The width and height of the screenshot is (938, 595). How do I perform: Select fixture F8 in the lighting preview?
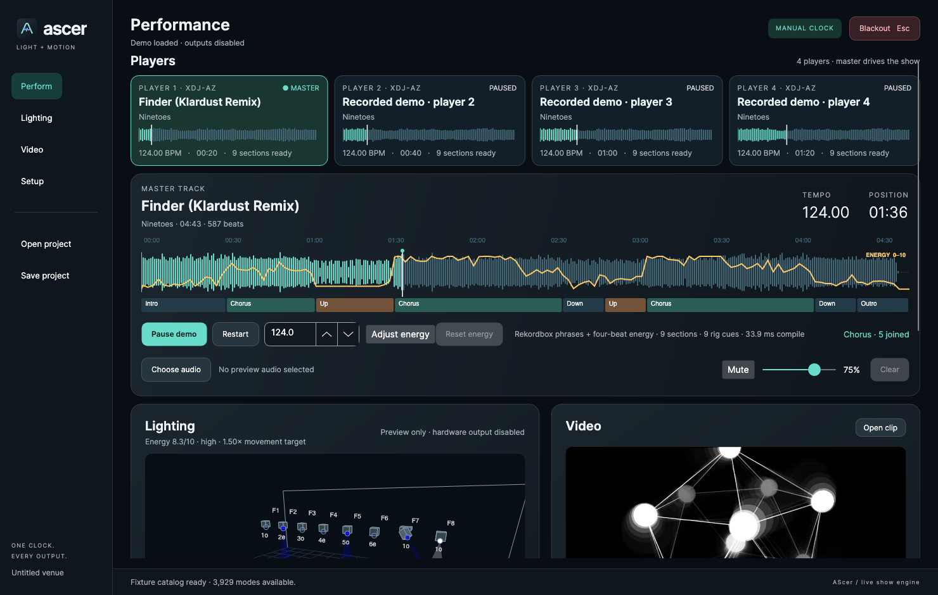pos(440,537)
